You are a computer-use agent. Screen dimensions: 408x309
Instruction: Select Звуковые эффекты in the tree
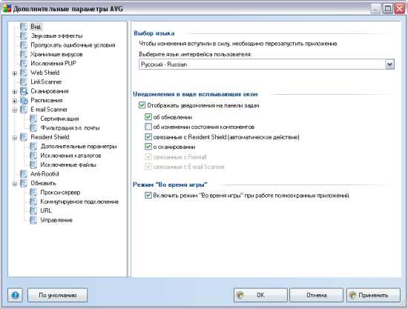click(x=56, y=36)
